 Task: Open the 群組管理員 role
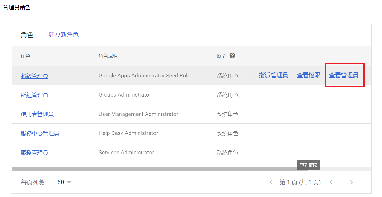click(x=34, y=95)
